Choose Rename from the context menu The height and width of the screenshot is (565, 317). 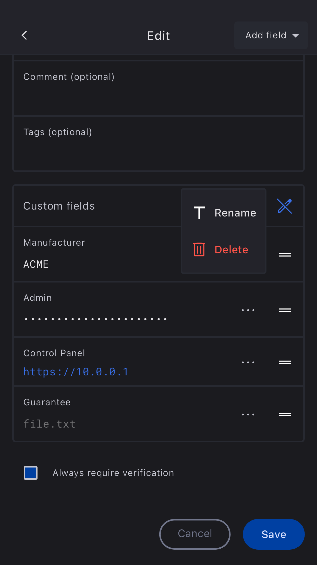tap(235, 213)
